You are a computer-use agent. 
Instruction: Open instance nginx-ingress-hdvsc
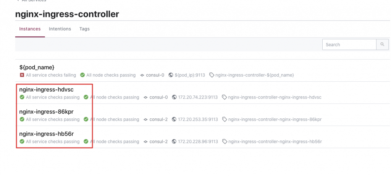tap(46, 90)
